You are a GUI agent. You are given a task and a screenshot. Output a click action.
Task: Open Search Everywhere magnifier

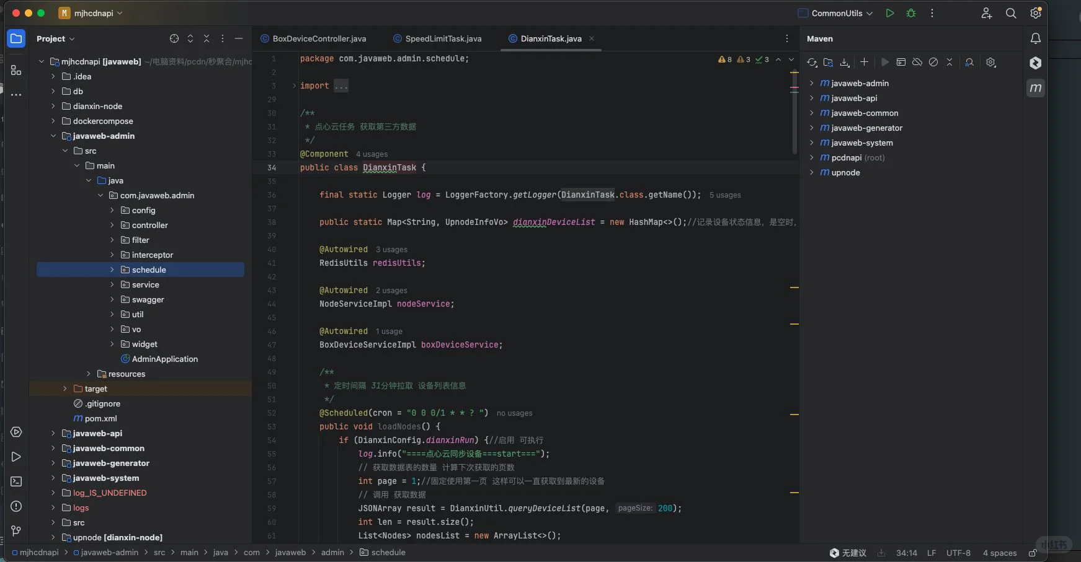tap(1011, 13)
